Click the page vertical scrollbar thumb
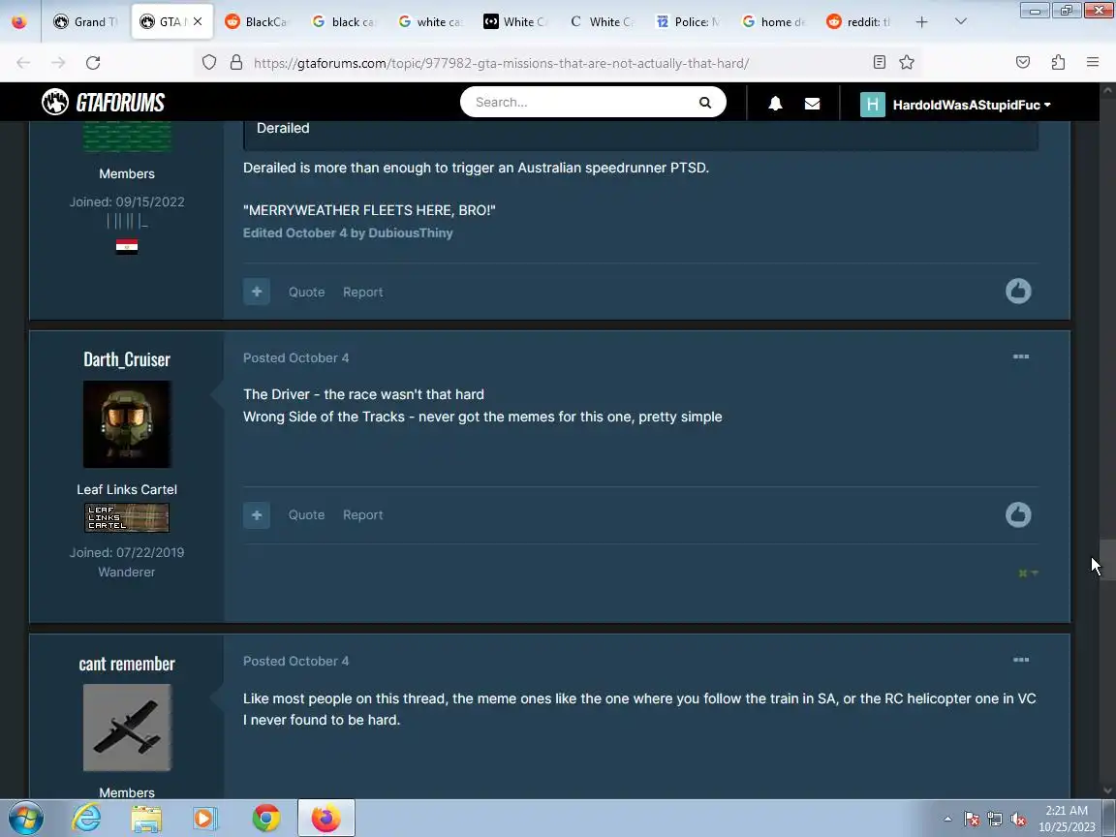1116x837 pixels. [1107, 560]
